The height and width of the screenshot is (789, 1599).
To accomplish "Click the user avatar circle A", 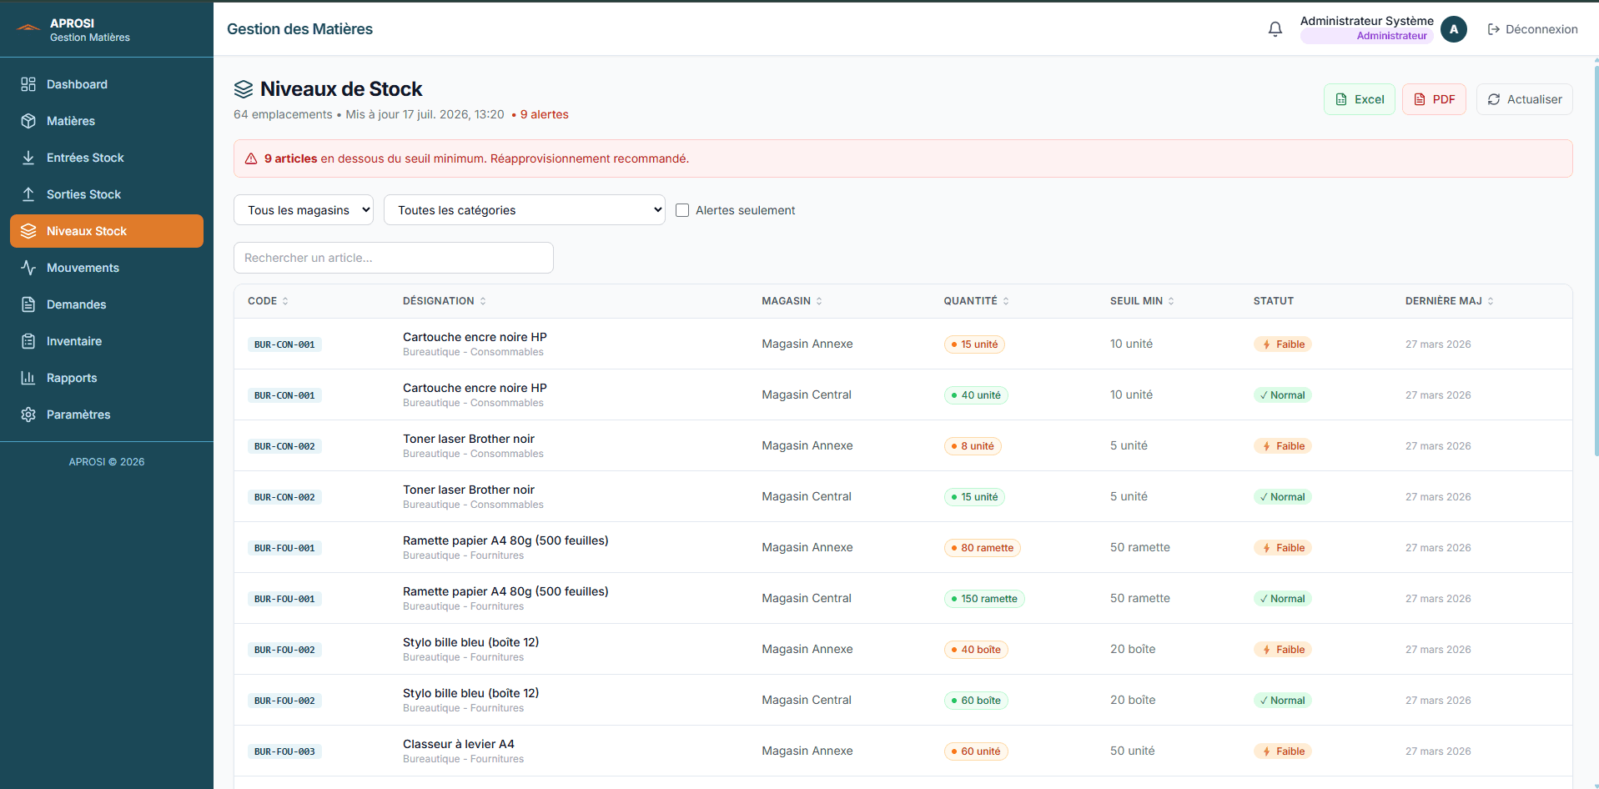I will 1454,29.
